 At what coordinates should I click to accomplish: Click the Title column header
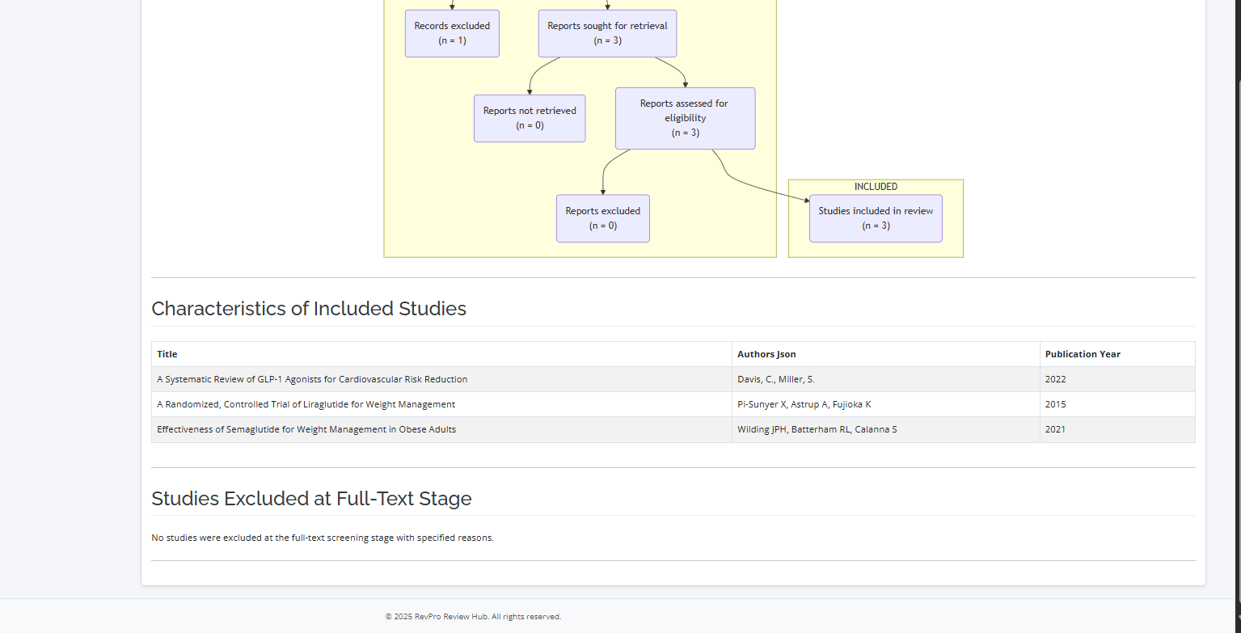[x=167, y=354]
